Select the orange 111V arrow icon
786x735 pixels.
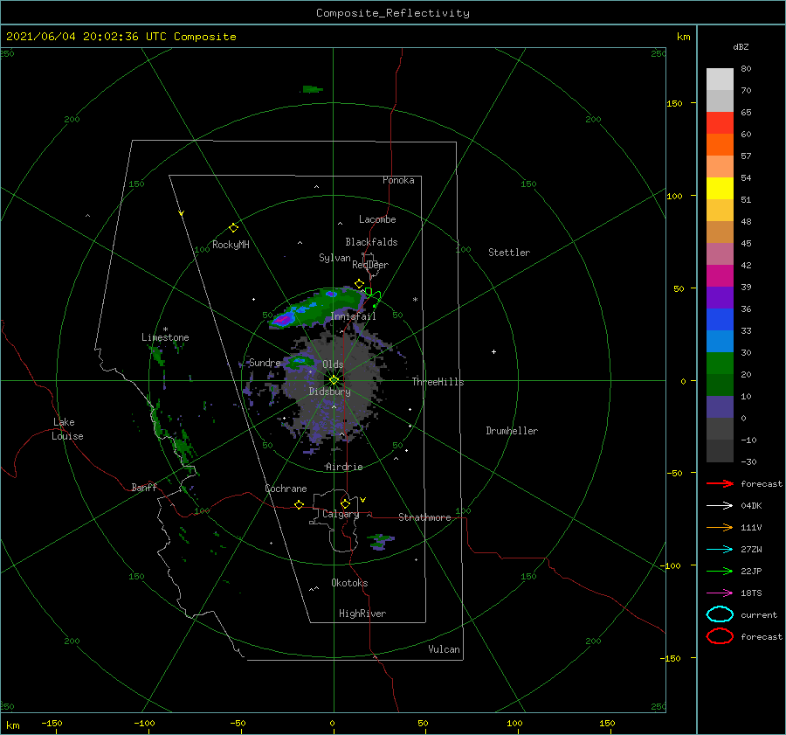720,527
